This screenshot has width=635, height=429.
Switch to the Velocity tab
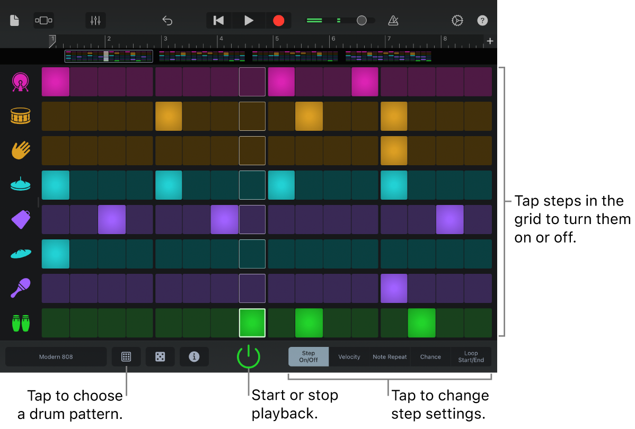349,356
